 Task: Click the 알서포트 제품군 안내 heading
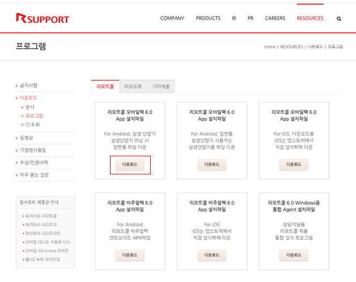tap(39, 202)
